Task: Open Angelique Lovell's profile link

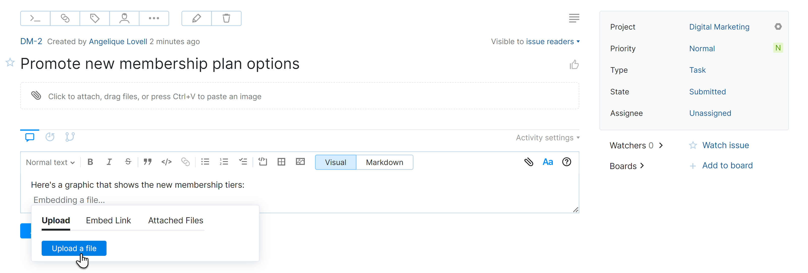Action: [x=118, y=41]
